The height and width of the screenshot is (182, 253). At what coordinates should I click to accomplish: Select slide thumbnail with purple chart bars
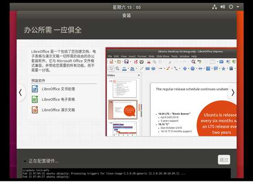(x=125, y=128)
